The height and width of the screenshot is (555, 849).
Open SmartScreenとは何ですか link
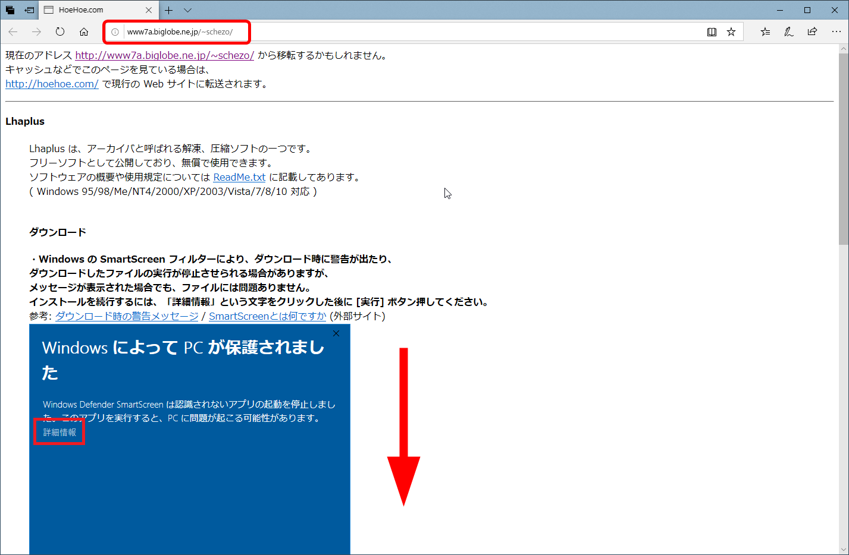tap(268, 316)
